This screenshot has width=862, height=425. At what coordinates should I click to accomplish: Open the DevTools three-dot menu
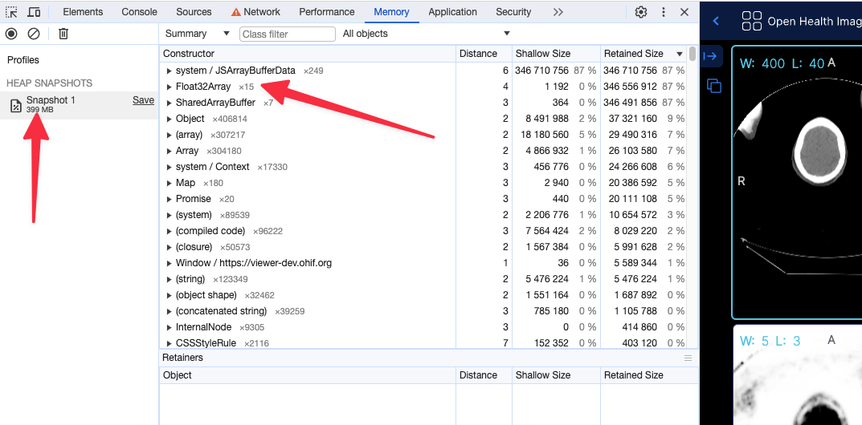pos(664,12)
